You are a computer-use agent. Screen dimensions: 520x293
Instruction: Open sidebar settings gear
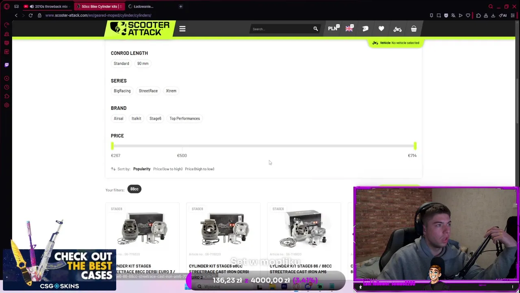point(6,105)
